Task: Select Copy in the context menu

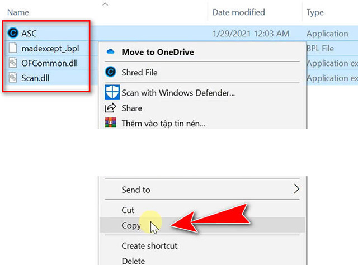Action: pos(202,225)
